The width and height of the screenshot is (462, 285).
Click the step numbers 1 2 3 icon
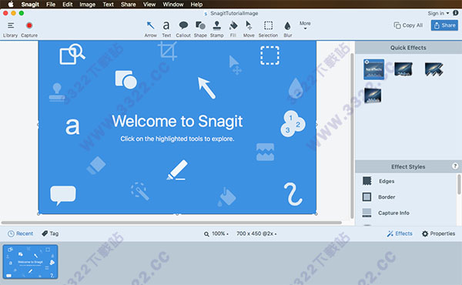coord(293,124)
